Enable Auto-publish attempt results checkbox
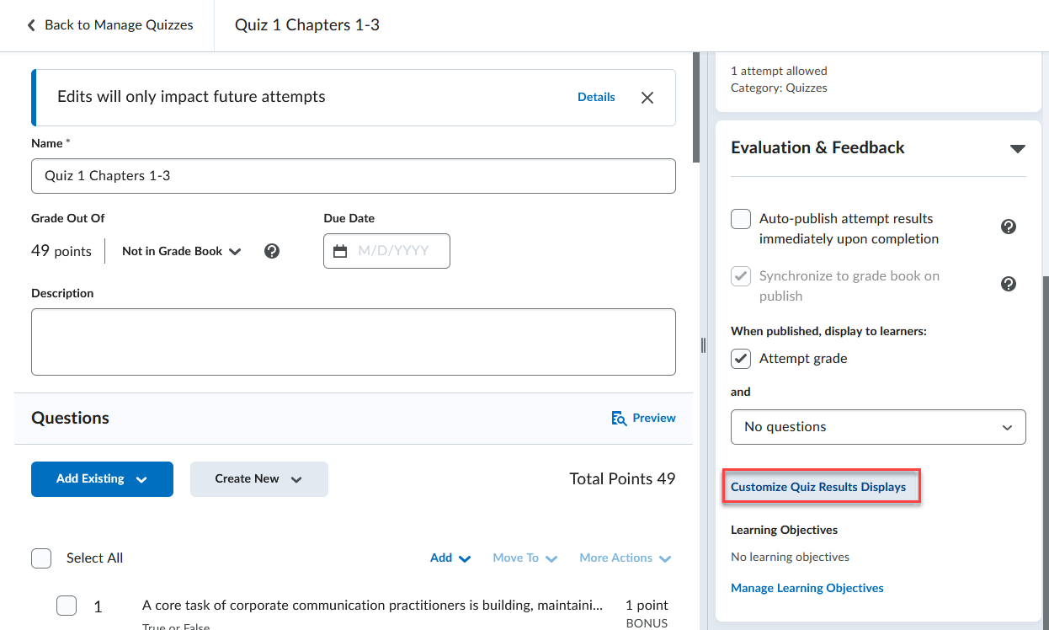The width and height of the screenshot is (1049, 630). pos(741,220)
